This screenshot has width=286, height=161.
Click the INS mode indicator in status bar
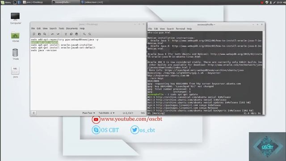(x=143, y=113)
